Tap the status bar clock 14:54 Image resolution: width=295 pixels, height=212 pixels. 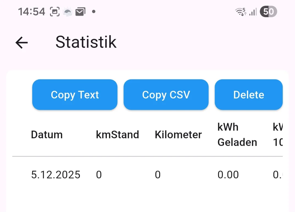coord(31,12)
